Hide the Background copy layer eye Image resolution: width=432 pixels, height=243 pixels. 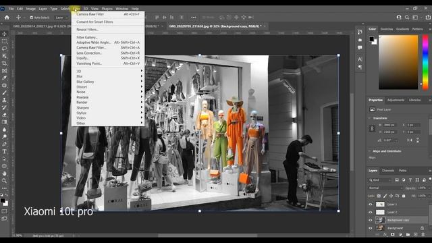pos(371,220)
